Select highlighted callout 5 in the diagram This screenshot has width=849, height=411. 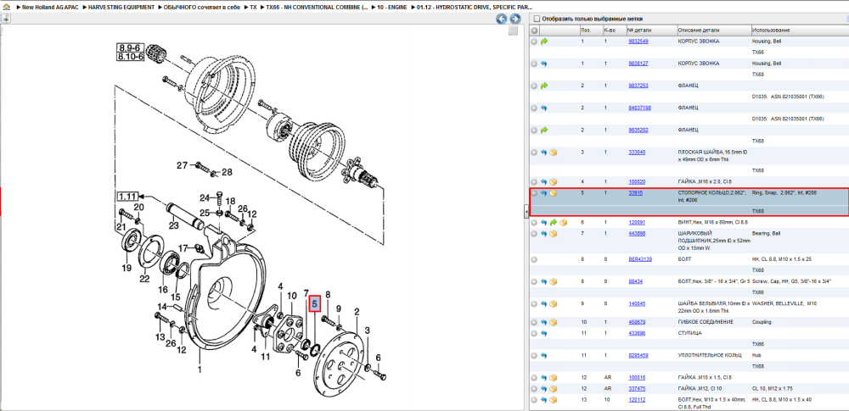tap(314, 304)
